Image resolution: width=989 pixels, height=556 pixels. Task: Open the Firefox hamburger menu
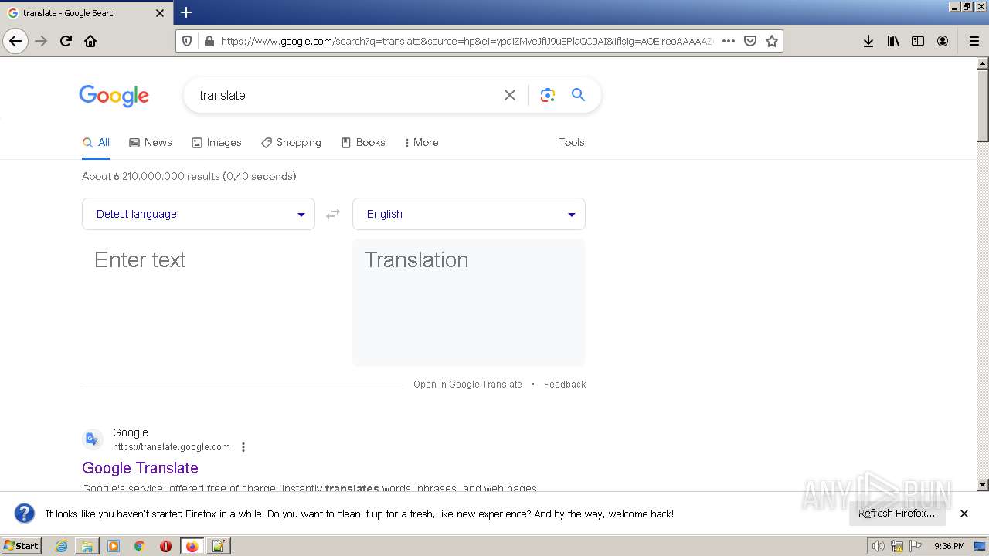[974, 41]
